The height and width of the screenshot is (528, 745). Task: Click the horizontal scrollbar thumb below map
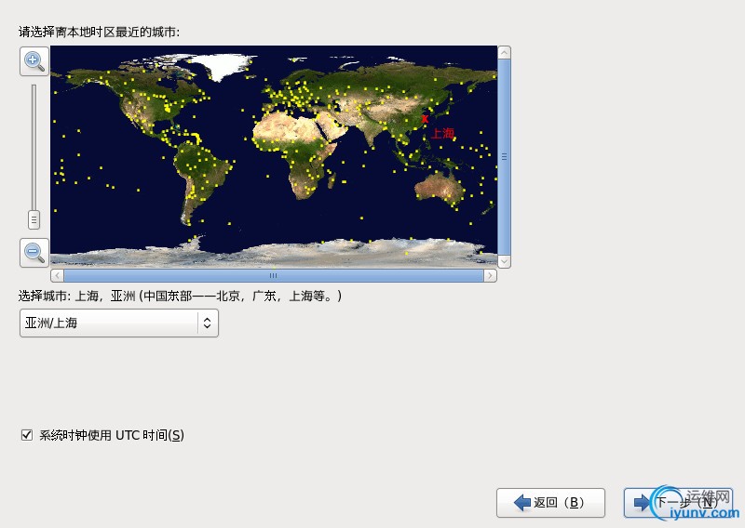click(274, 276)
